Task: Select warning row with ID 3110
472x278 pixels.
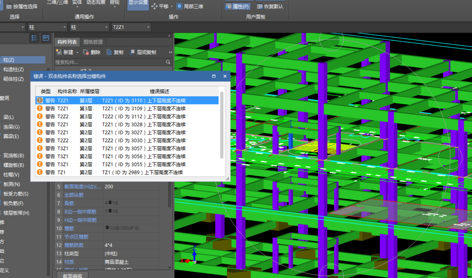Action: point(127,100)
